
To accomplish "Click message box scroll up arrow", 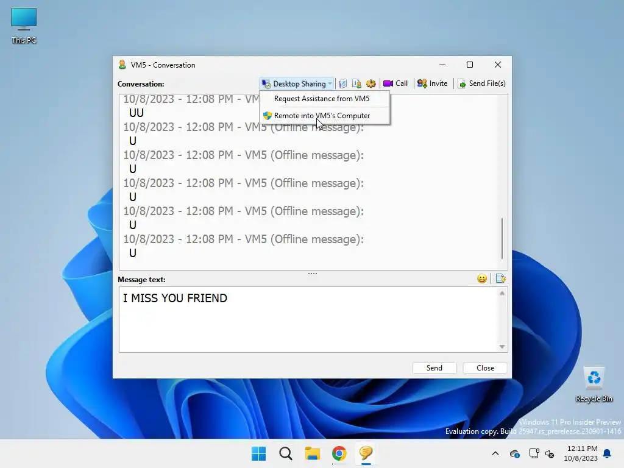I will pos(502,293).
